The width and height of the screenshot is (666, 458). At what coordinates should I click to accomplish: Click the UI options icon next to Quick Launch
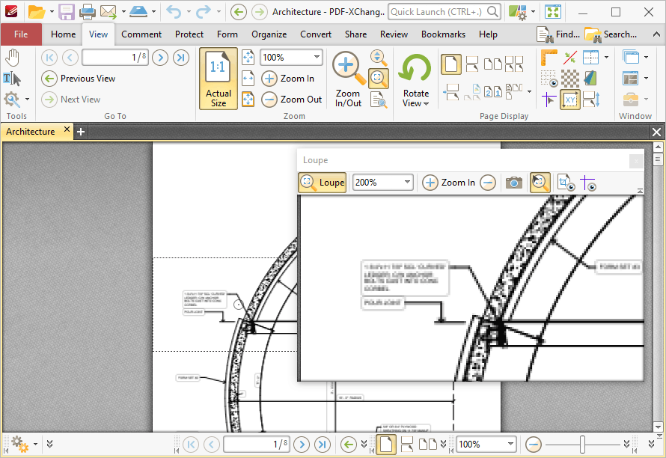click(x=518, y=12)
